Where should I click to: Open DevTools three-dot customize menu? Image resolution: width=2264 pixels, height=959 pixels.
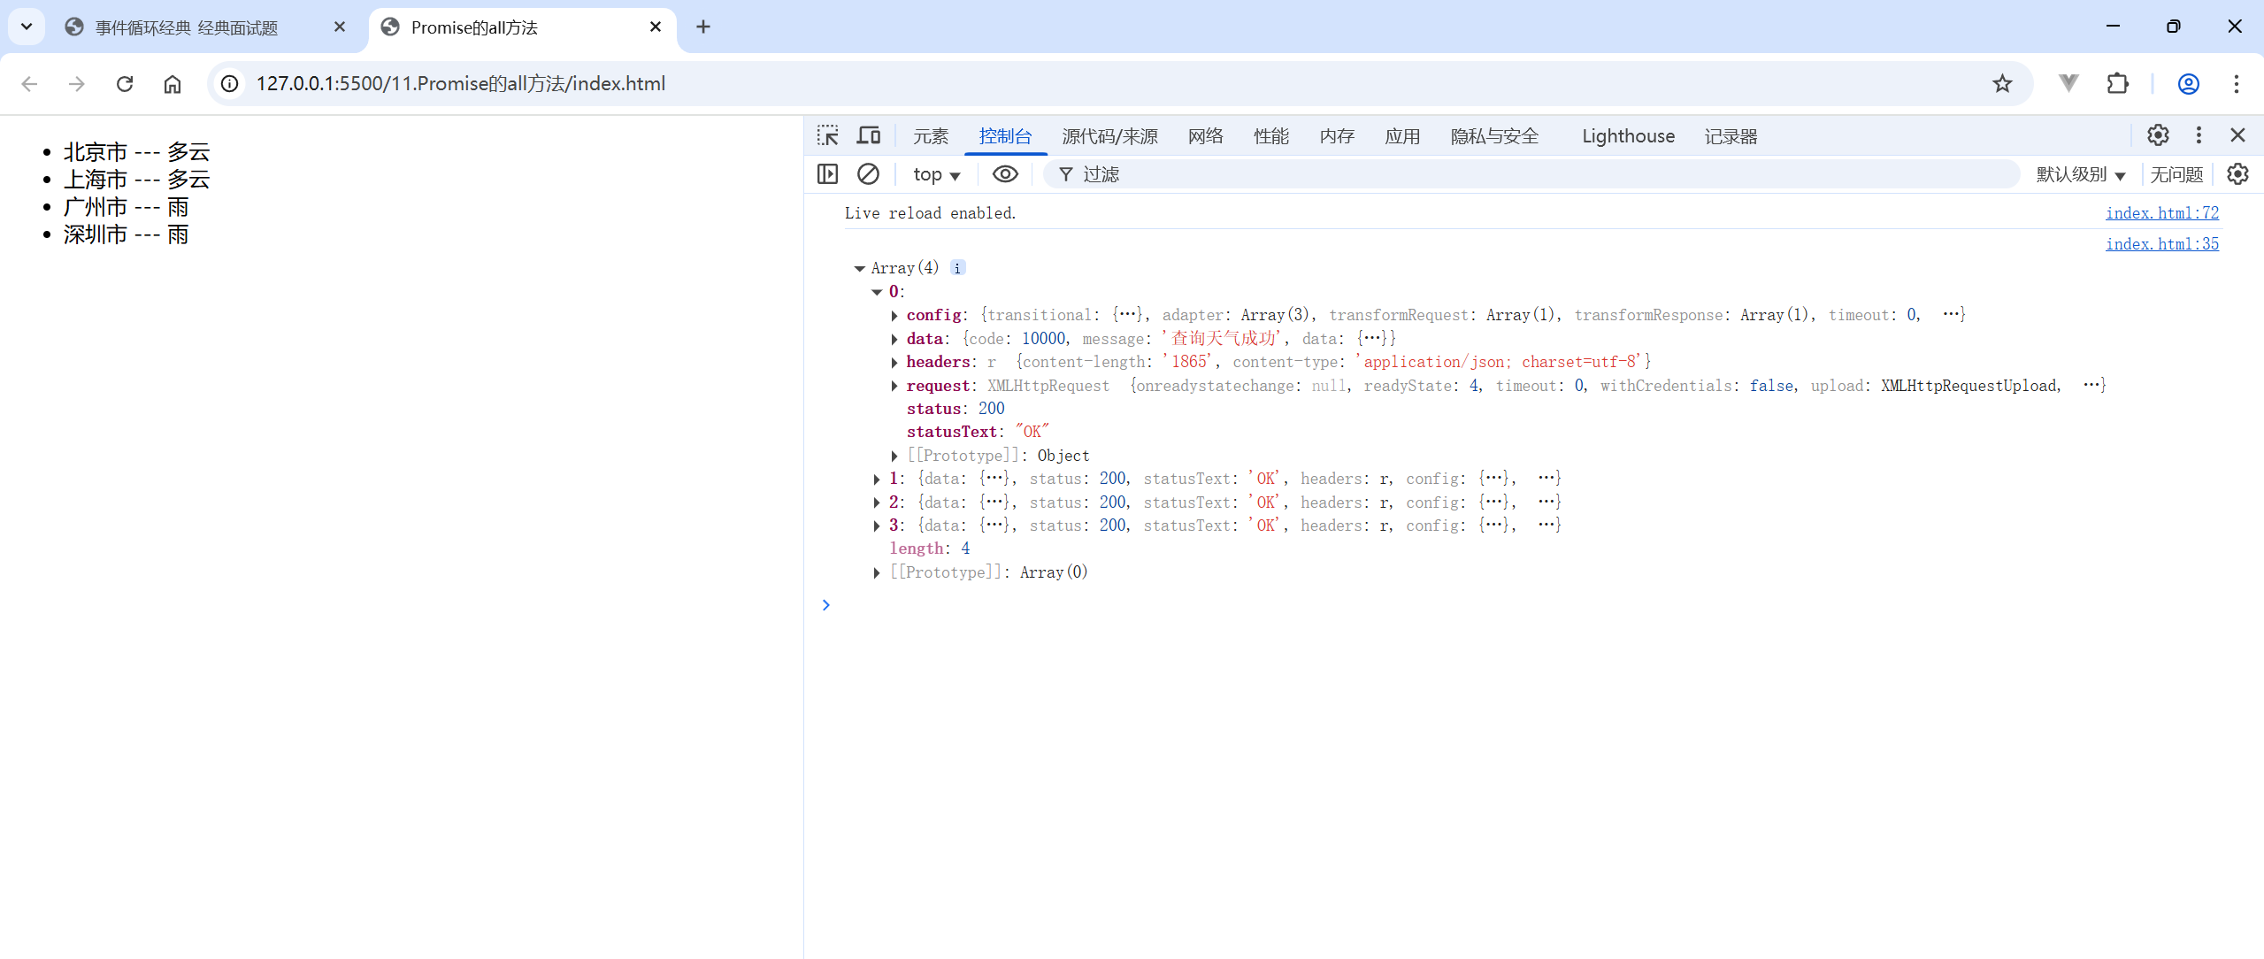click(2199, 135)
